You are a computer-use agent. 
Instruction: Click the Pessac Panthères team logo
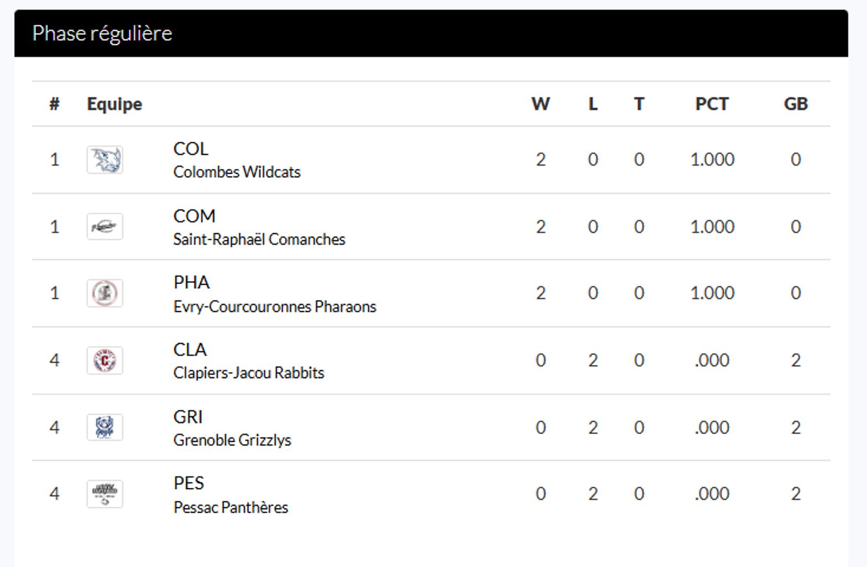[x=105, y=494]
